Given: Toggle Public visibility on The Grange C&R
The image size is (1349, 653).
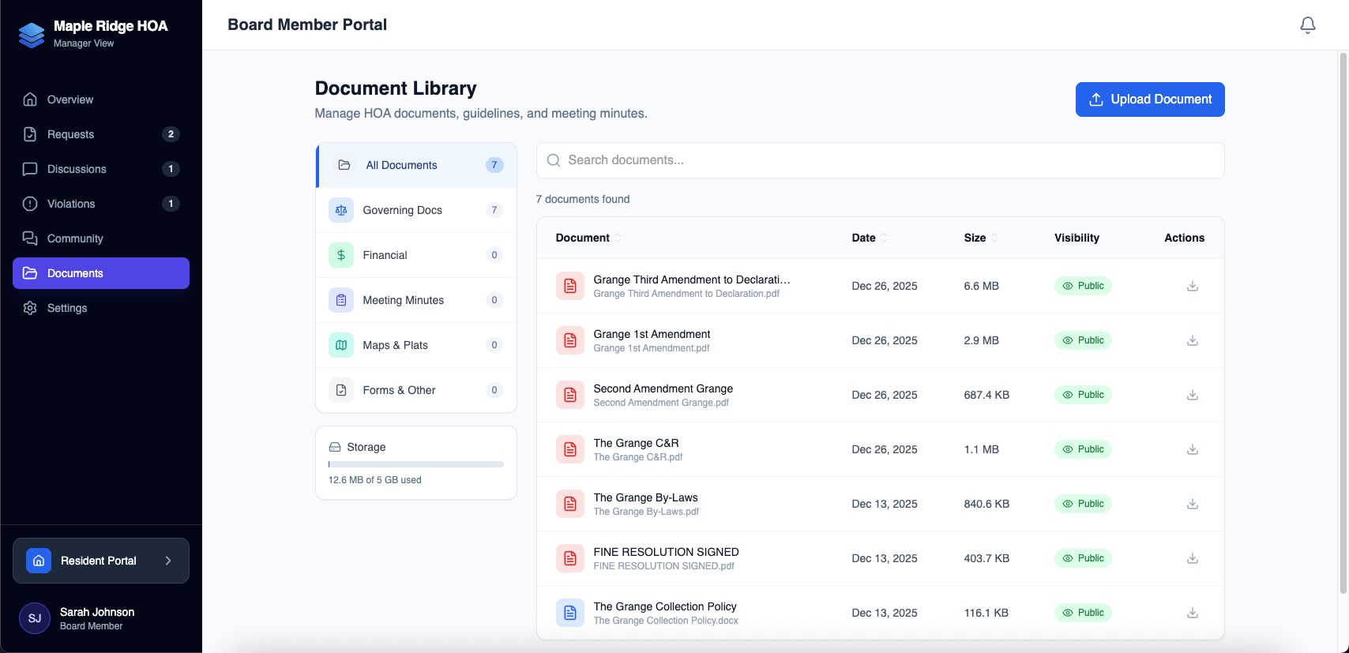Looking at the screenshot, I should (x=1083, y=449).
